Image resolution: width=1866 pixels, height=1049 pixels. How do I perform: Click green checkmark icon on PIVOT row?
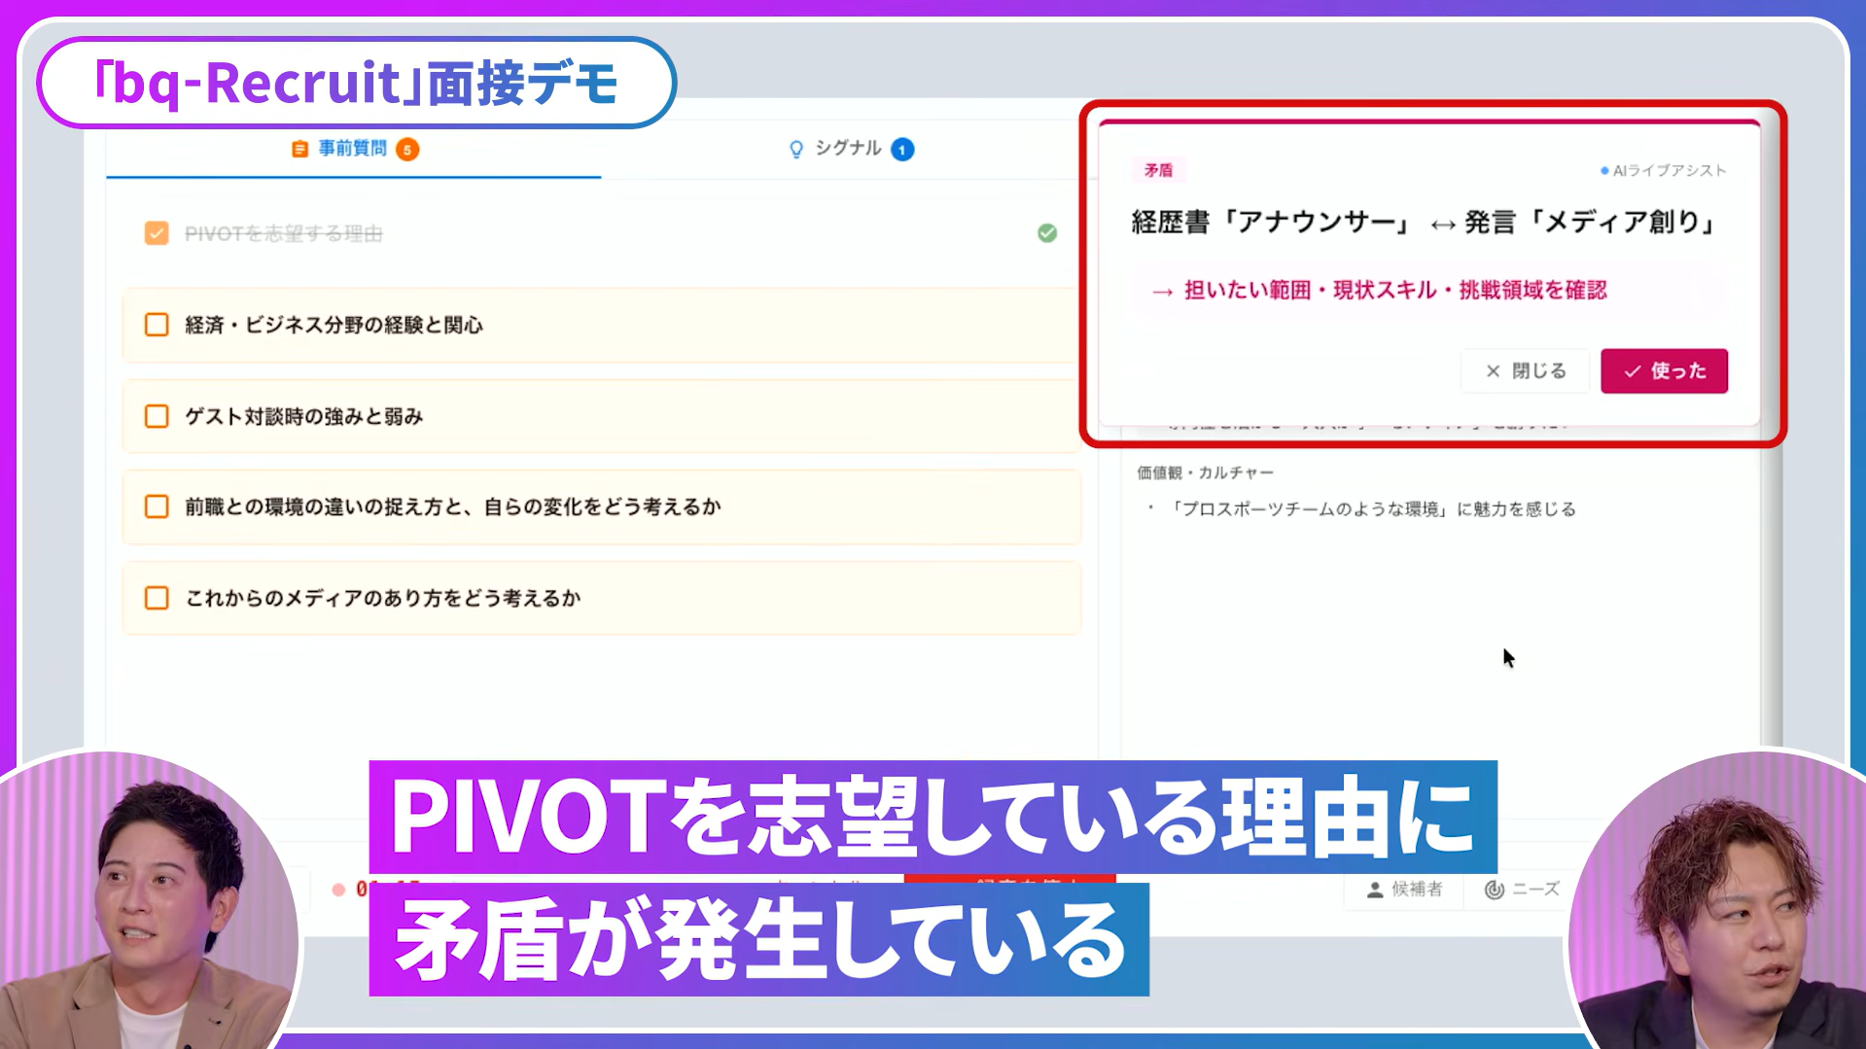pos(1047,233)
